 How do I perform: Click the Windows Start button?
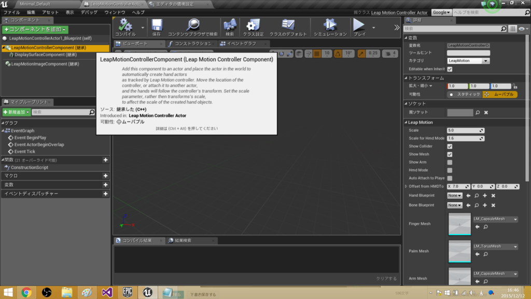(x=7, y=292)
